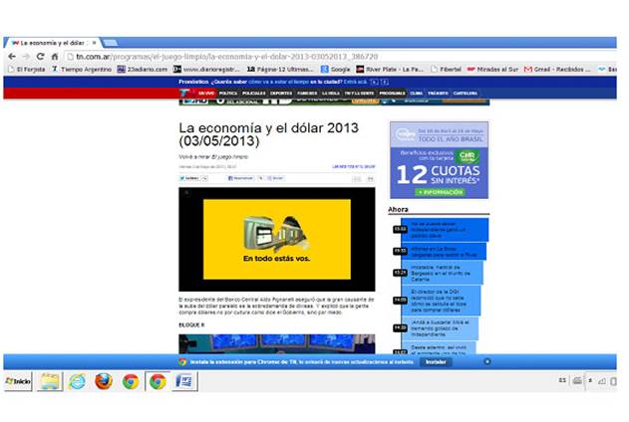Select the DEPORTES section in site menu
Screen dimensions: 629x422
tap(280, 93)
